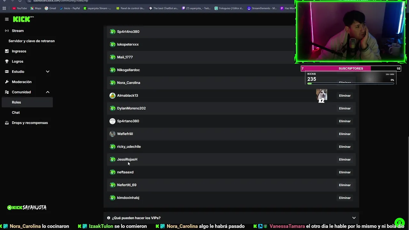The width and height of the screenshot is (409, 230).
Task: Click Almablack13's avatar icon
Action: coord(112,96)
